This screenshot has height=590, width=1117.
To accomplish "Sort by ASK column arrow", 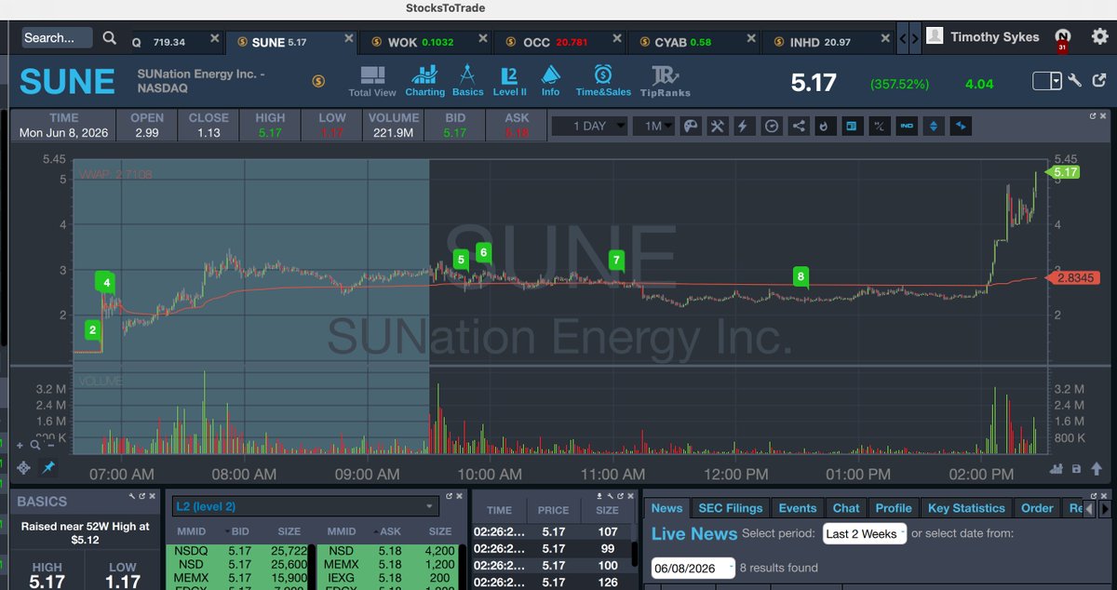I will coord(378,531).
